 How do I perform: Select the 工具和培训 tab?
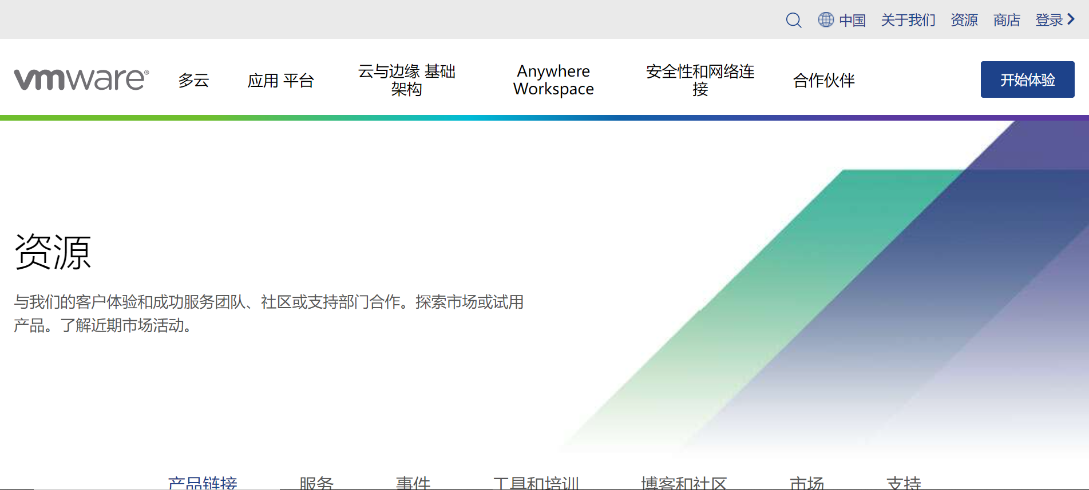pos(536,483)
